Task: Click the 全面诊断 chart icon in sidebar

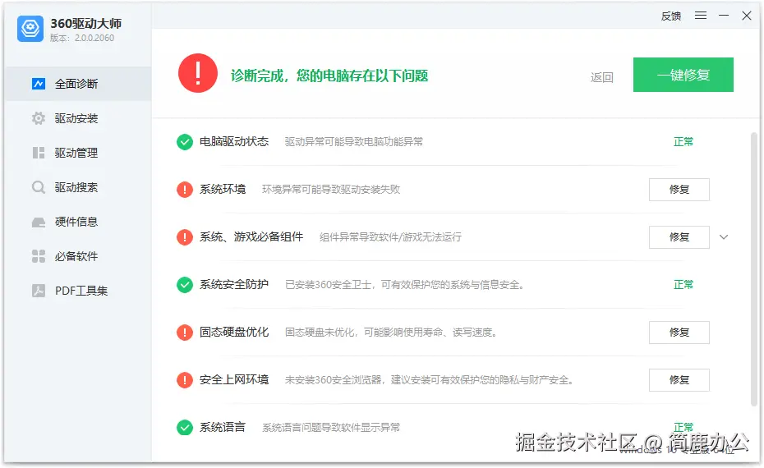Action: (39, 84)
